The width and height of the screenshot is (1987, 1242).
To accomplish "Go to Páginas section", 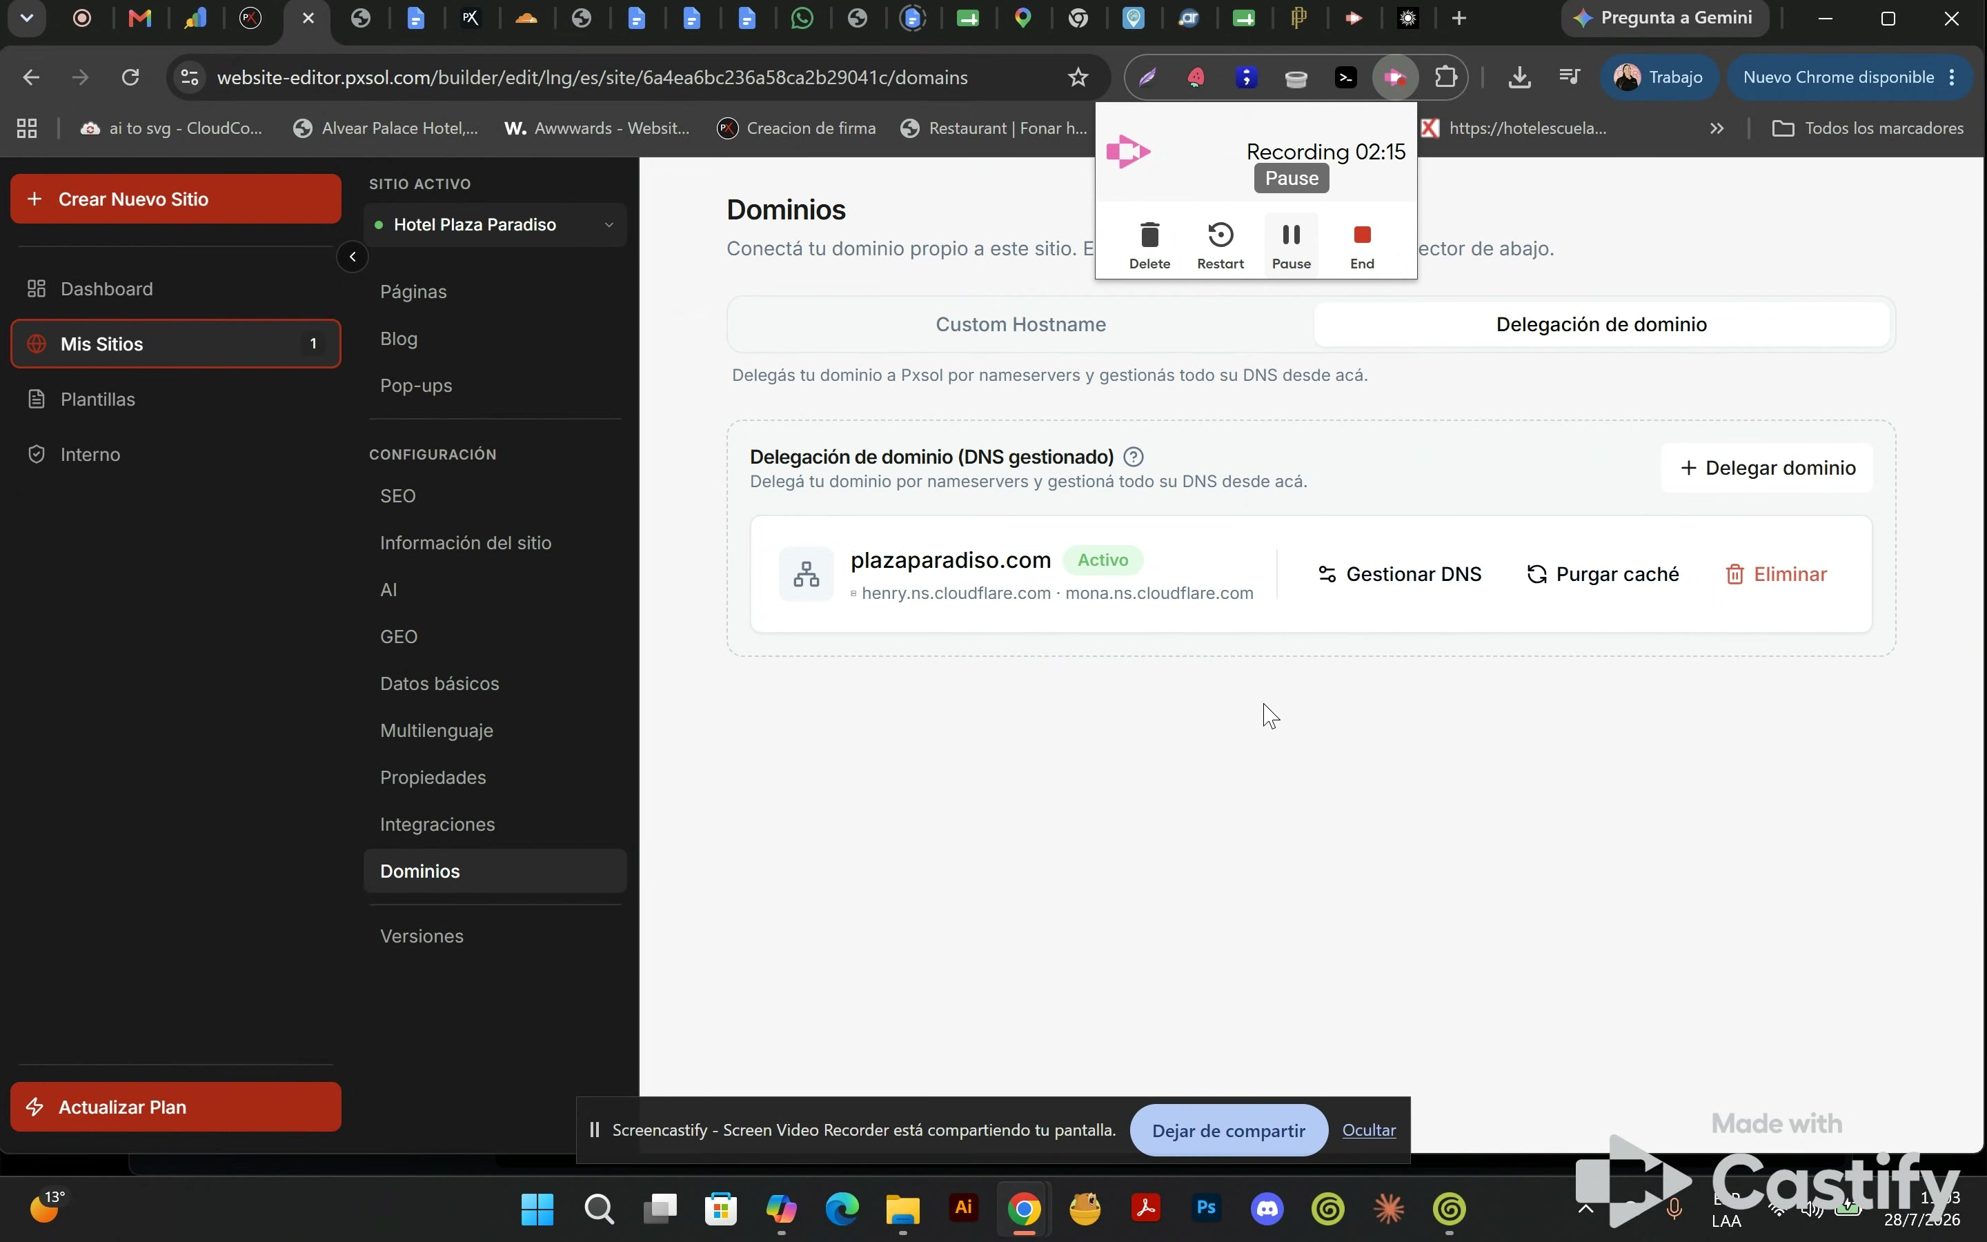I will coord(495,292).
